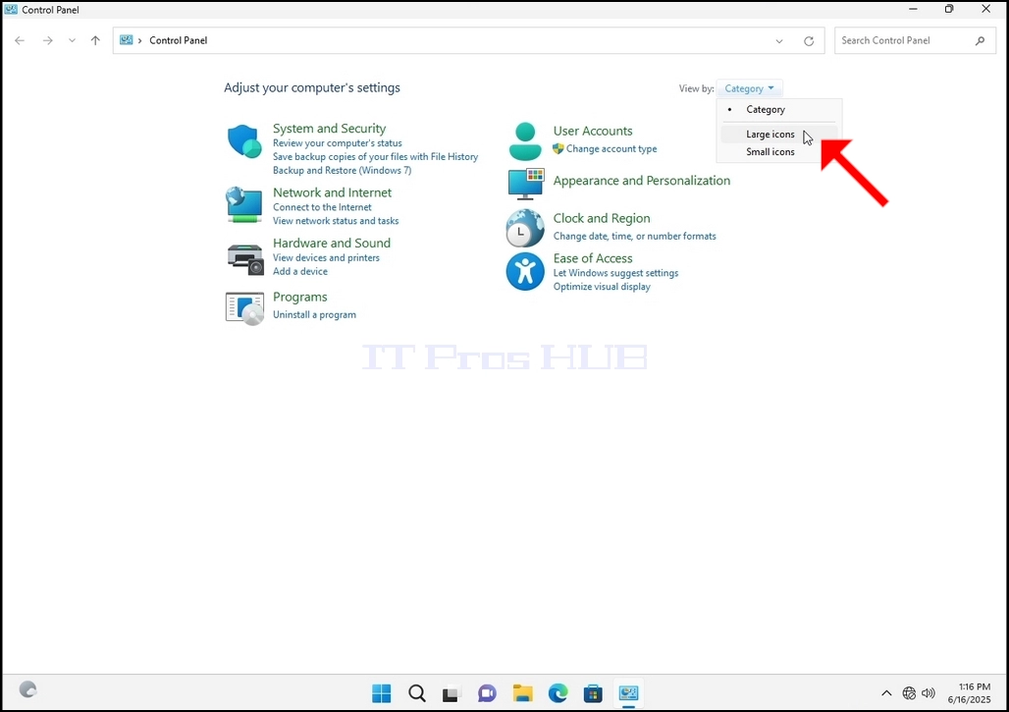Open the widgets icon on taskbar left
This screenshot has width=1009, height=712.
[x=27, y=690]
